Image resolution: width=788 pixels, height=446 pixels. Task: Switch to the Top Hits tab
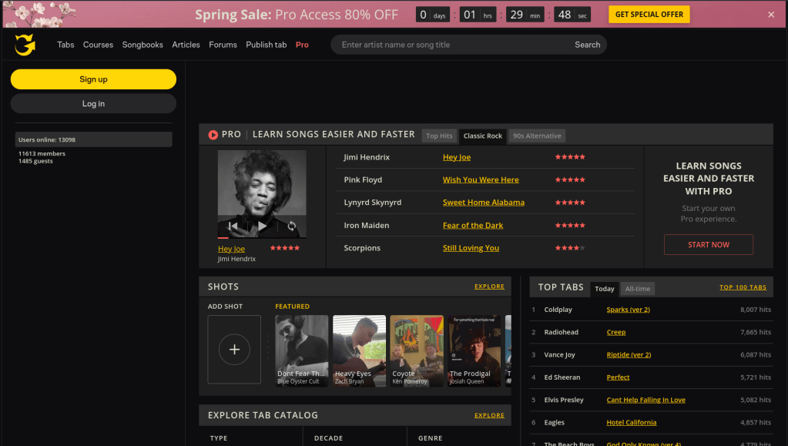click(x=439, y=136)
